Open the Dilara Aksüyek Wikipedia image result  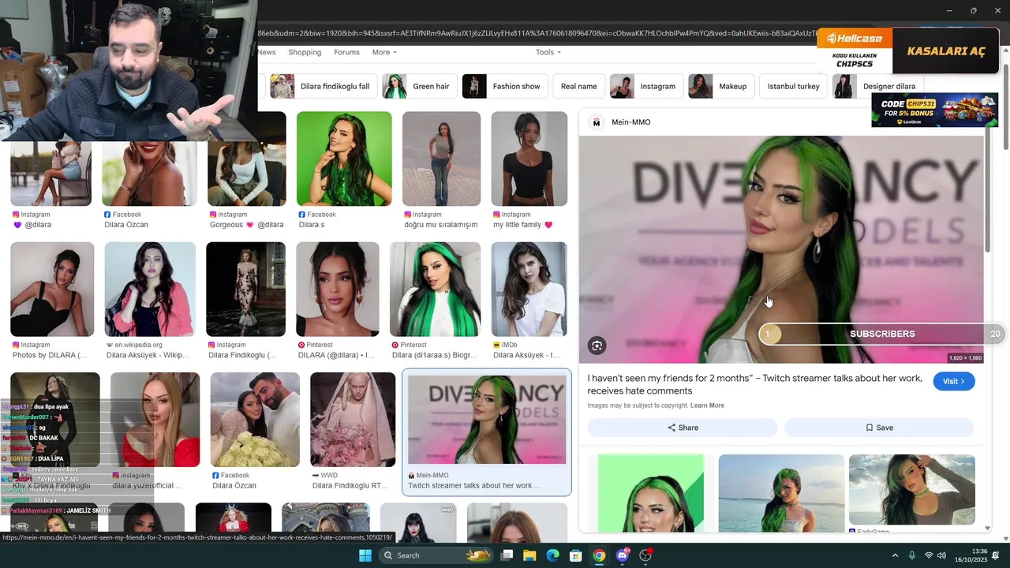point(150,289)
